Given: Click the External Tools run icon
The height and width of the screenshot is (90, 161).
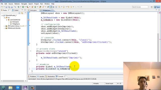Looking at the screenshot, I should coord(27,7).
